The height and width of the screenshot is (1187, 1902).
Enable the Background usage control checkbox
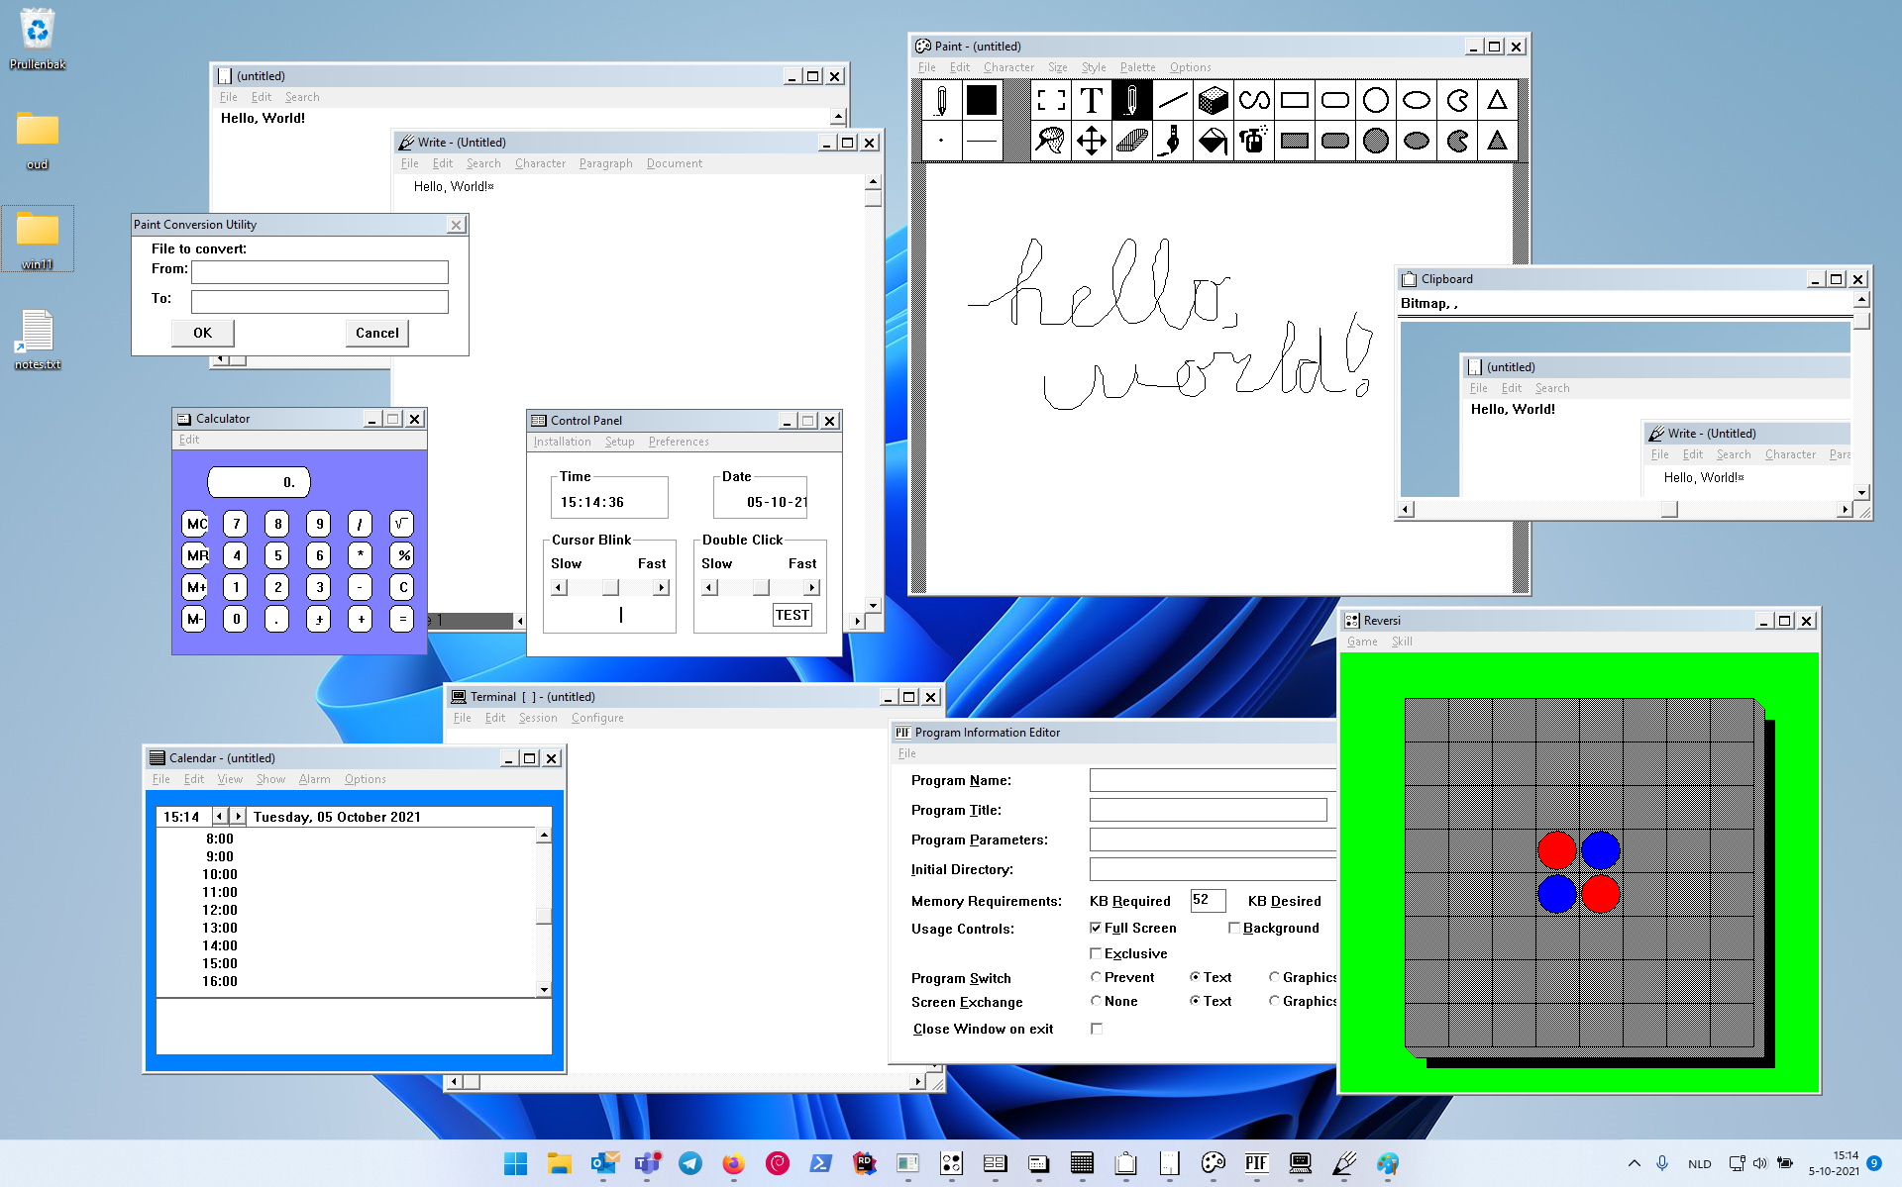(x=1234, y=928)
